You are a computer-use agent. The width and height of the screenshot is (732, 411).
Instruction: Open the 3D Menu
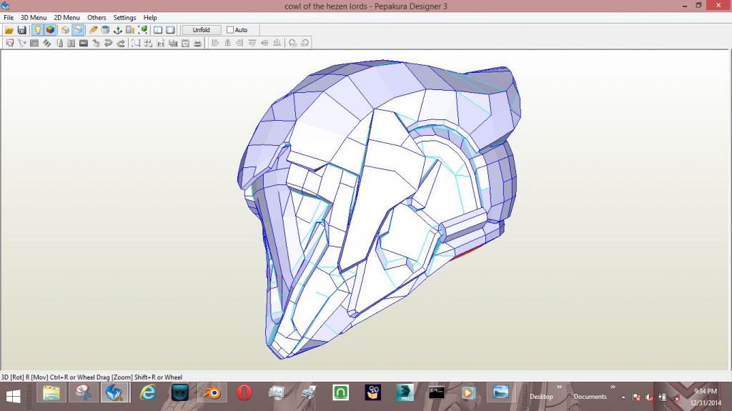(34, 17)
